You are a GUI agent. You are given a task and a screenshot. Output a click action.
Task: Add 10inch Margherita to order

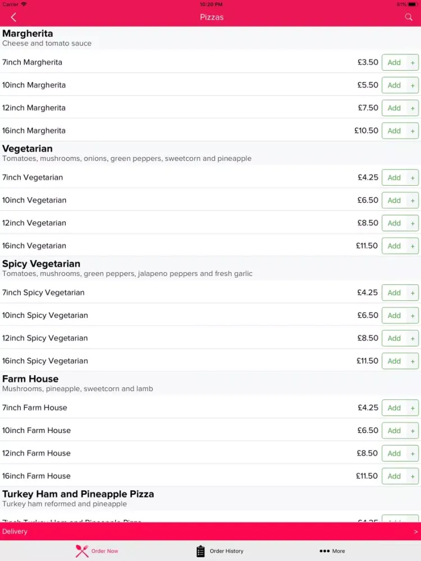(394, 85)
